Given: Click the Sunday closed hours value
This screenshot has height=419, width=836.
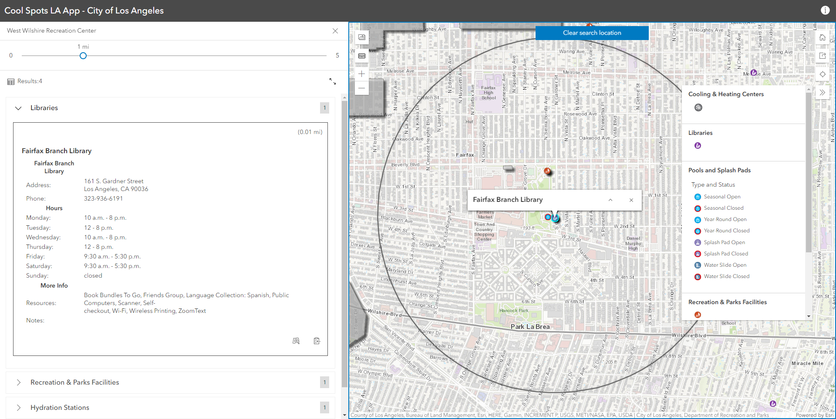Looking at the screenshot, I should pos(93,276).
